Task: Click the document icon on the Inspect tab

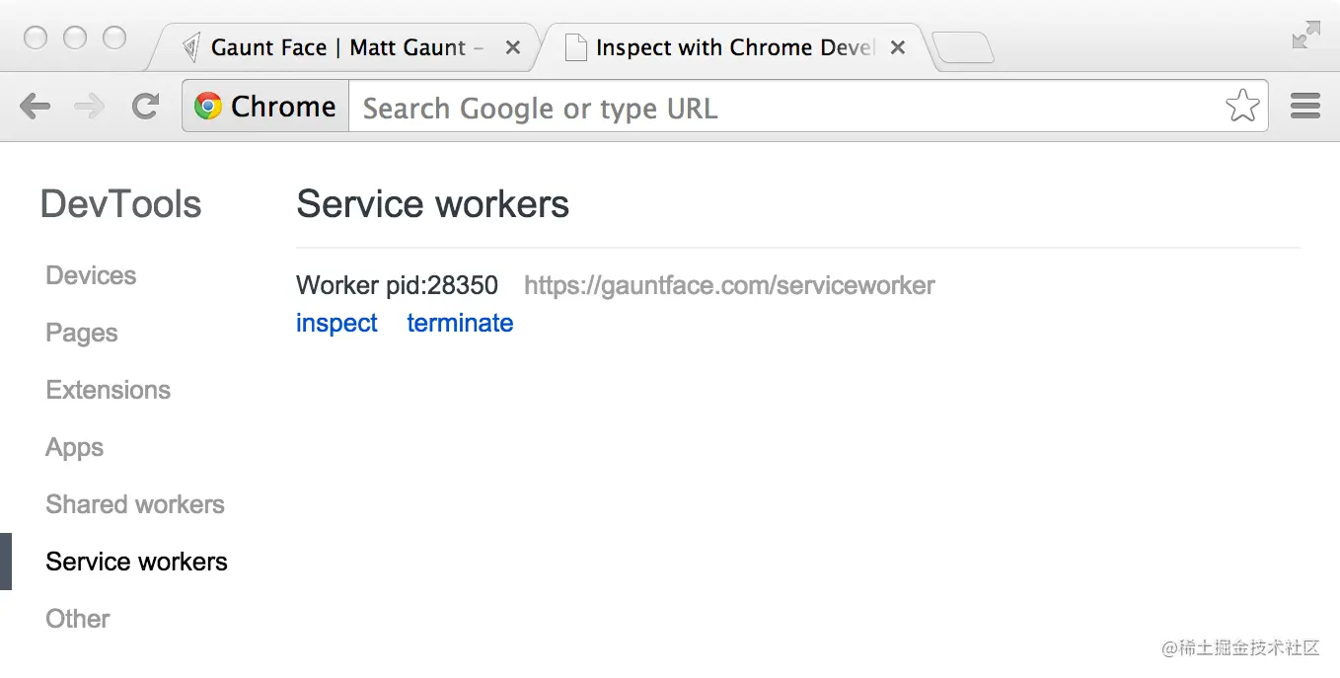Action: [x=575, y=46]
